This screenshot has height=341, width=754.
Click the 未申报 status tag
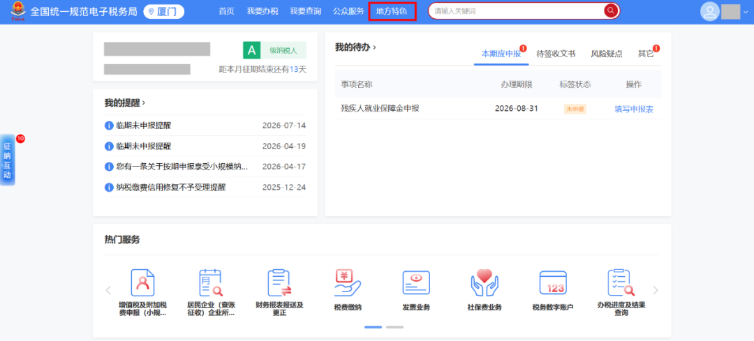tap(575, 109)
